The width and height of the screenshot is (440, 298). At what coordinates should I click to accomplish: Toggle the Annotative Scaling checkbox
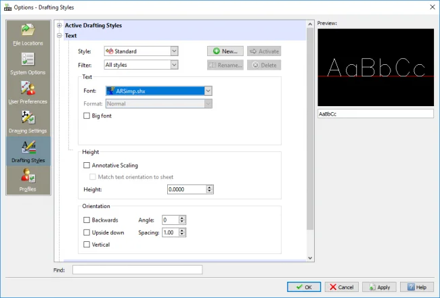(x=86, y=165)
